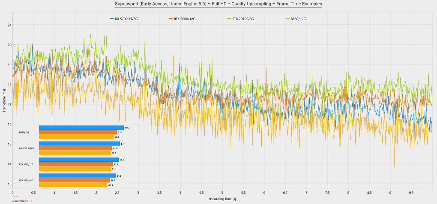Click the RTX 2070S/8G label in bar chart
The height and width of the screenshot is (204, 437).
[26, 181]
